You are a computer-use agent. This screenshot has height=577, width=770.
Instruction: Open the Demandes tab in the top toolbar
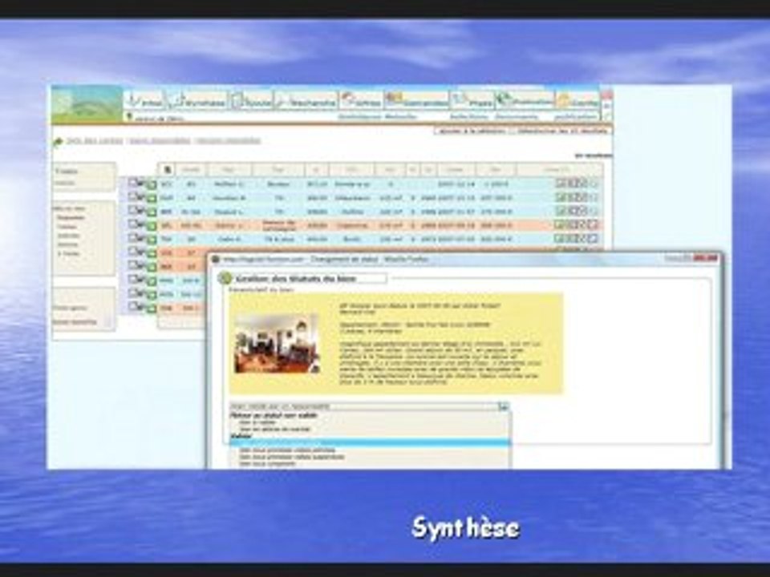pyautogui.click(x=416, y=101)
